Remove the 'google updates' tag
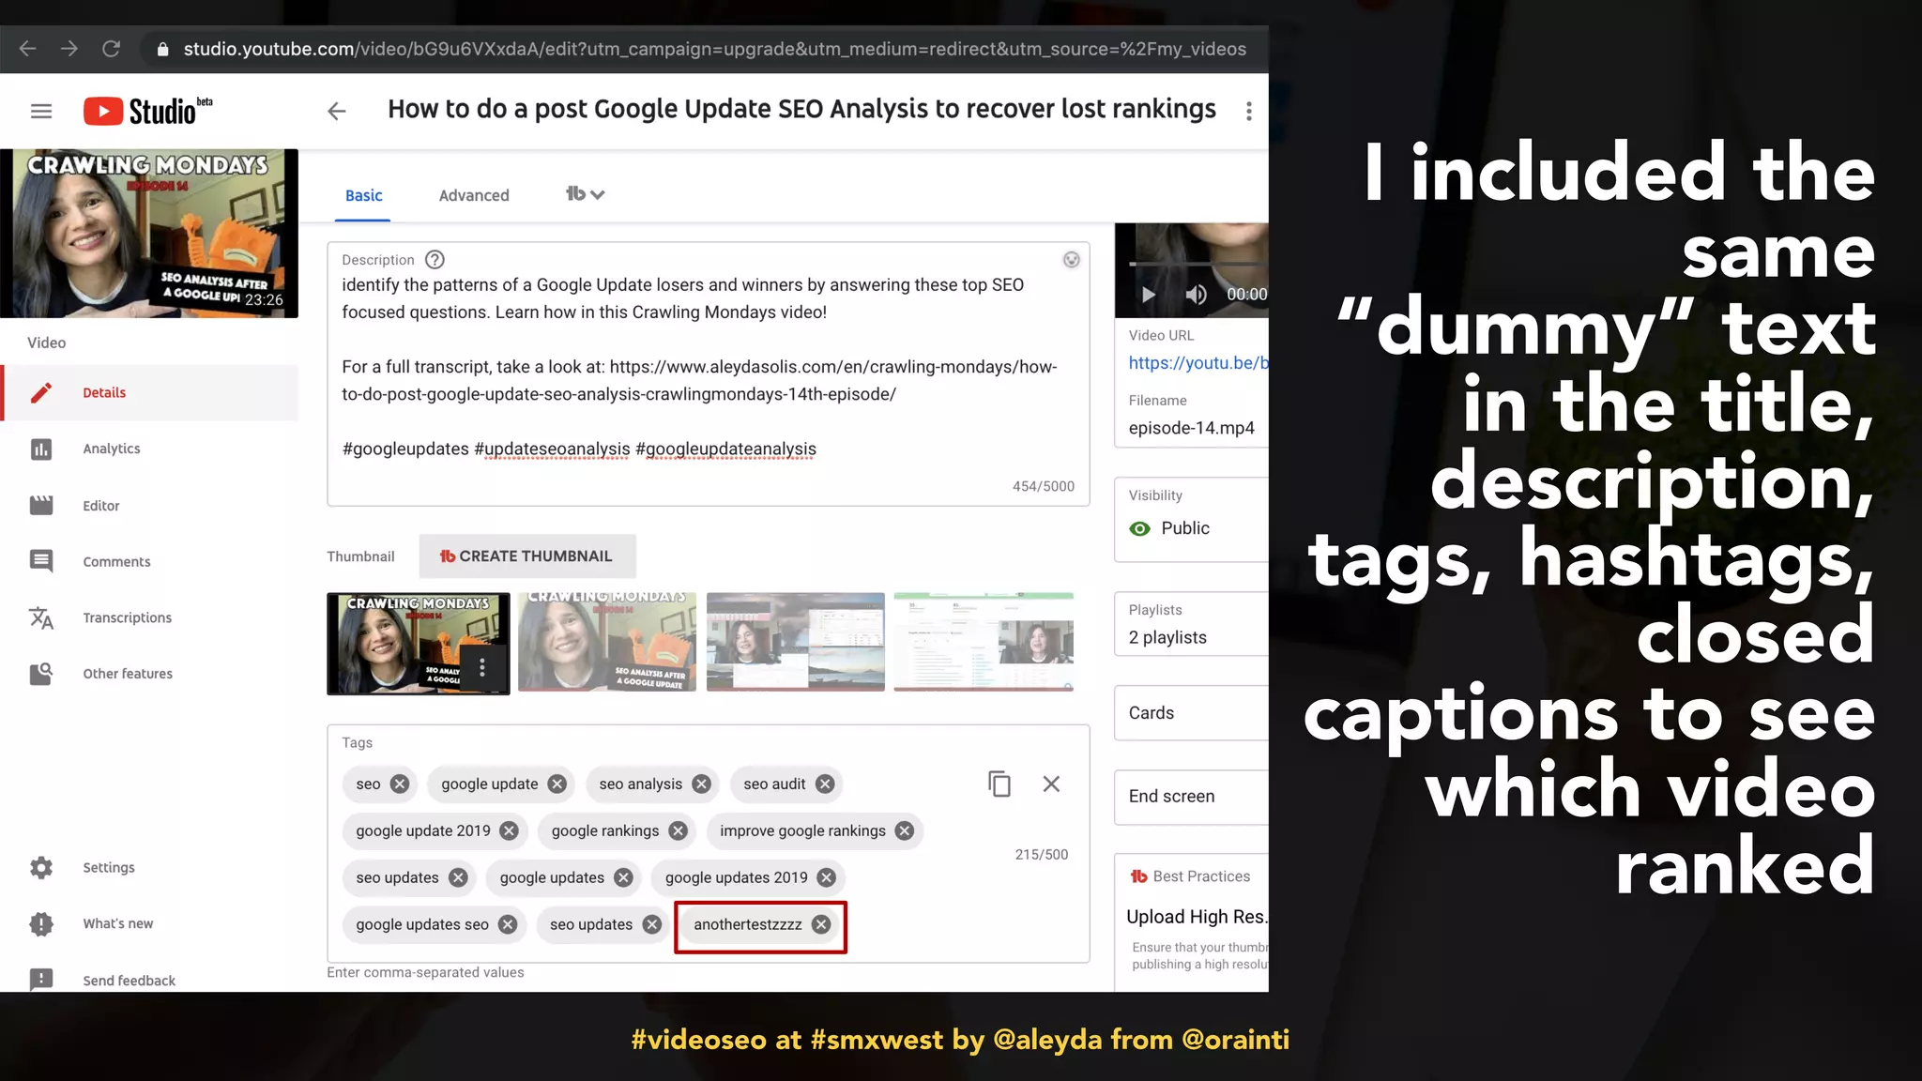Image resolution: width=1922 pixels, height=1081 pixels. [623, 877]
